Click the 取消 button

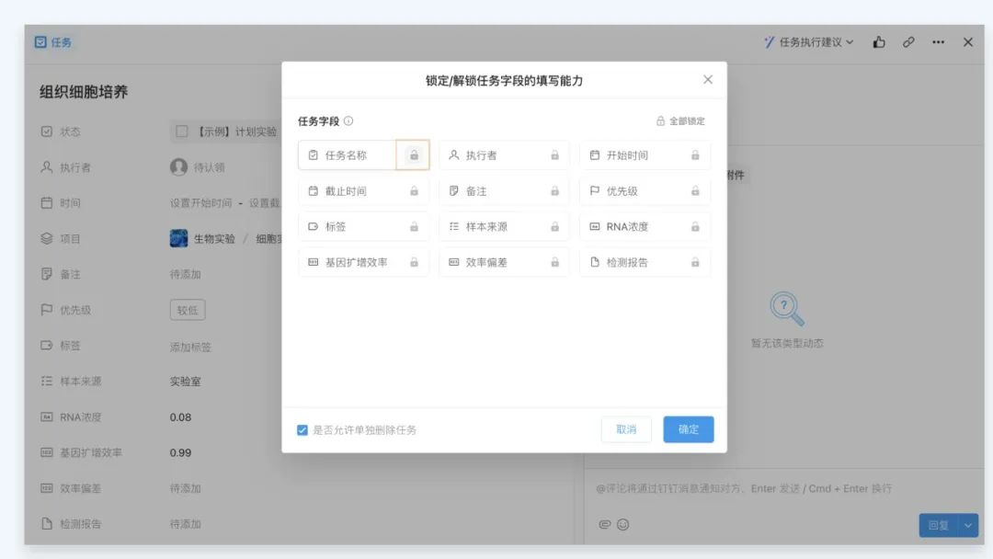626,429
